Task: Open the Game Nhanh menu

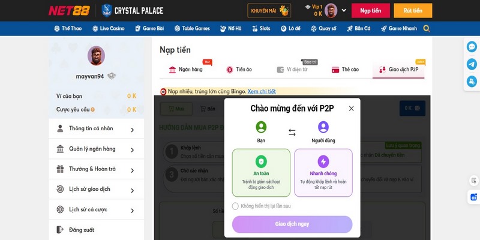Action: pos(399,28)
